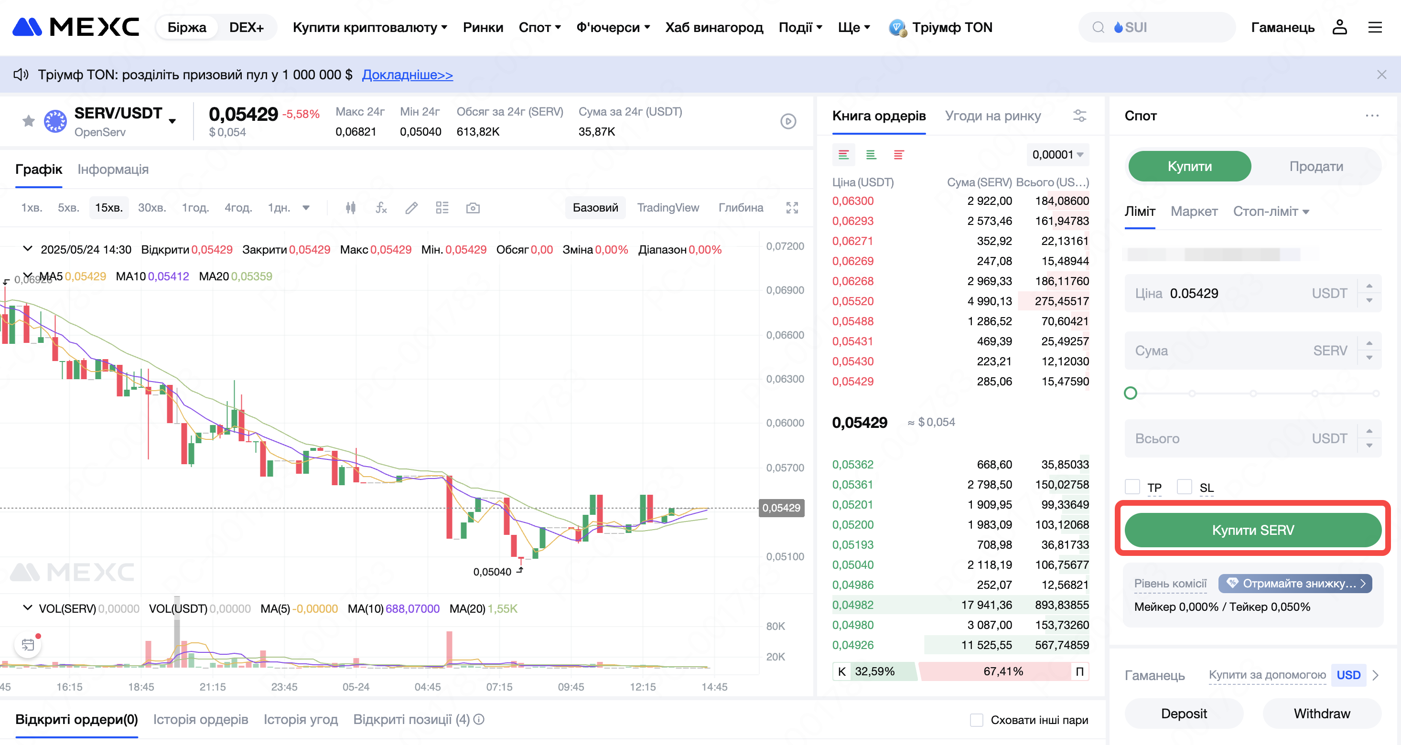Screen dimensions: 1401x745
Task: Check 'Сховати інші пари' box
Action: pos(977,720)
